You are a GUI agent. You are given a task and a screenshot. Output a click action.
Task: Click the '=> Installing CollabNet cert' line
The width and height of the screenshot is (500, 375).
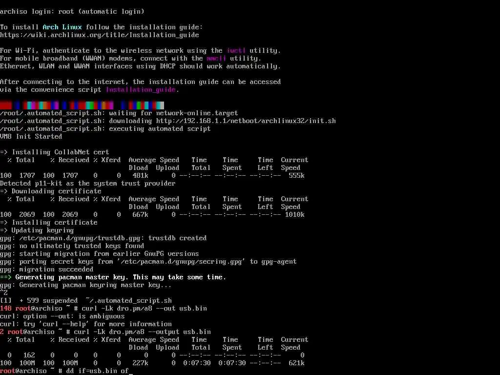point(55,152)
